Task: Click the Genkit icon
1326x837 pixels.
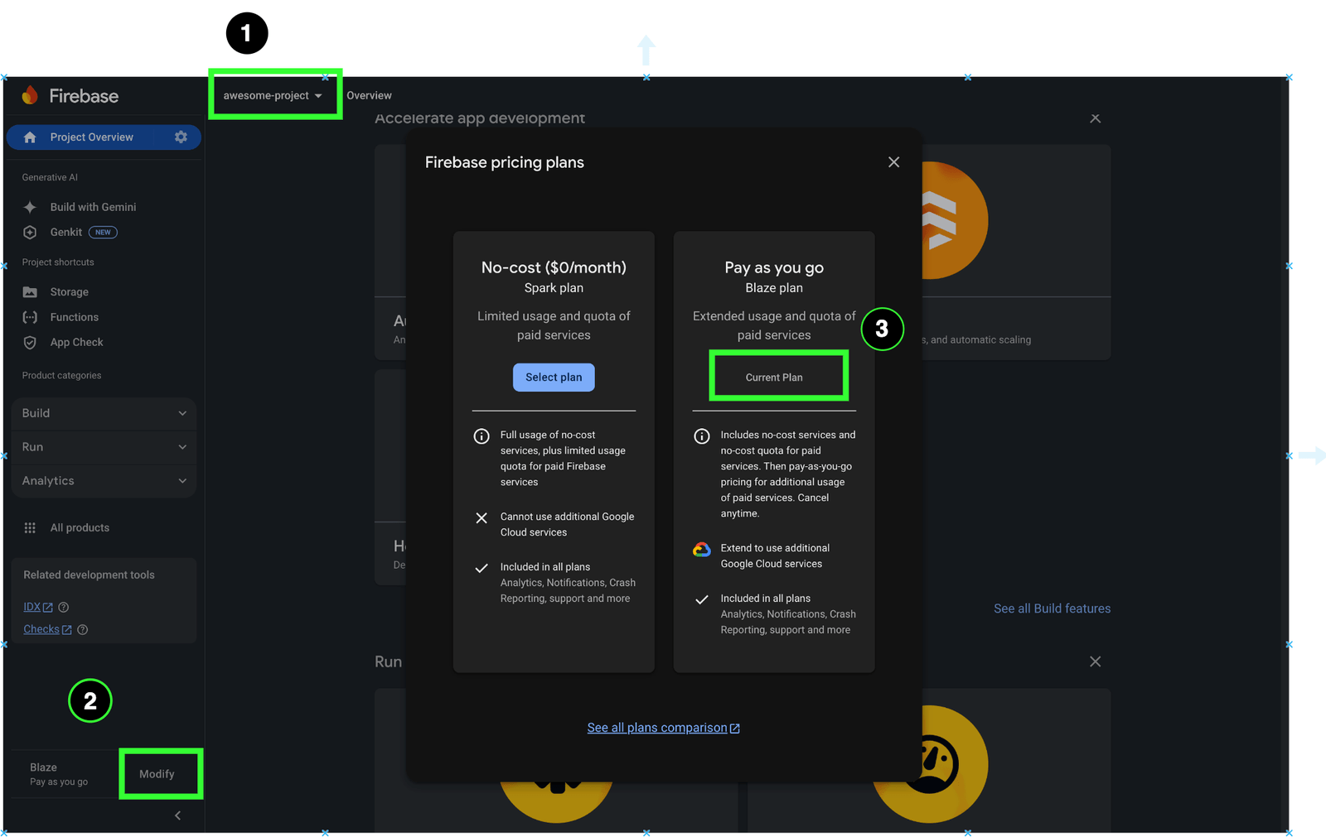Action: click(x=30, y=232)
